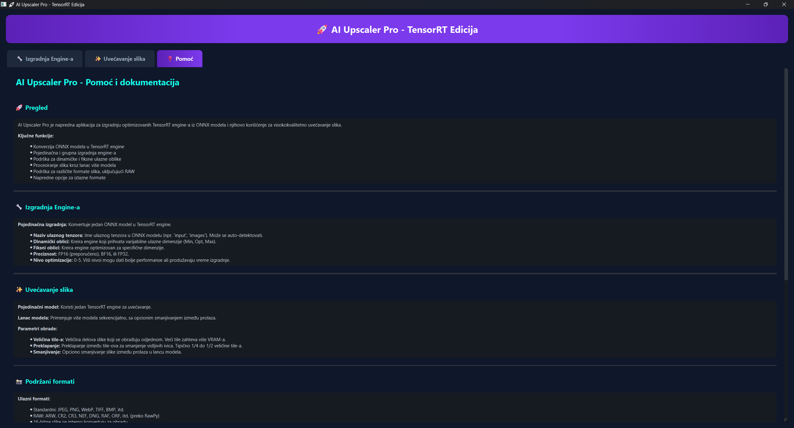Click the 'Pojedinačni model:' paragraph
794x428 pixels.
[x=85, y=307]
